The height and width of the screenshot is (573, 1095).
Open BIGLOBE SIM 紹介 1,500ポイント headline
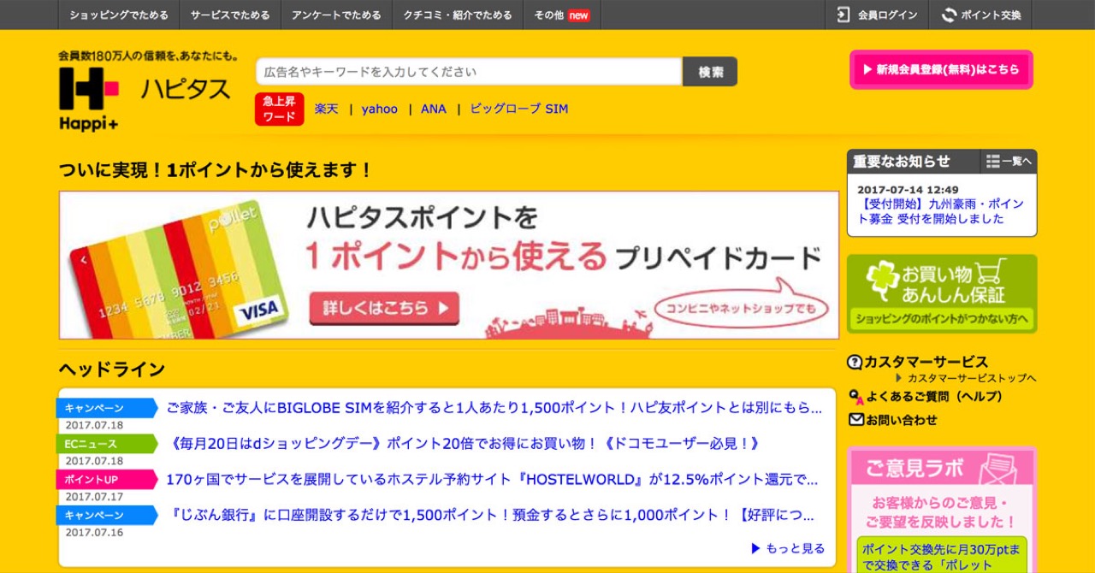[x=494, y=408]
